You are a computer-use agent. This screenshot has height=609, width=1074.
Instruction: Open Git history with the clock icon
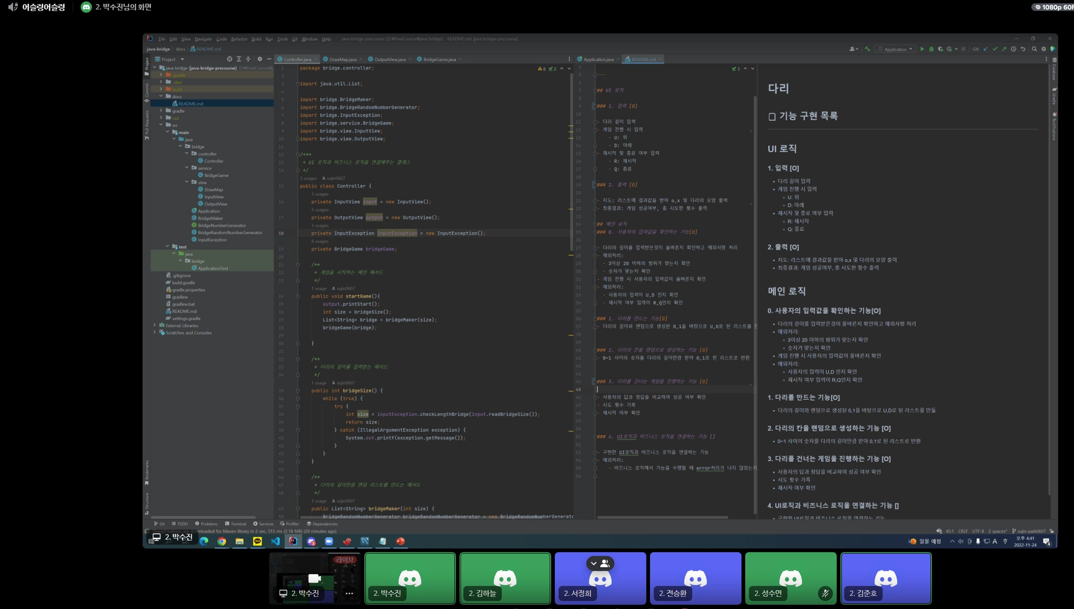pyautogui.click(x=1013, y=49)
